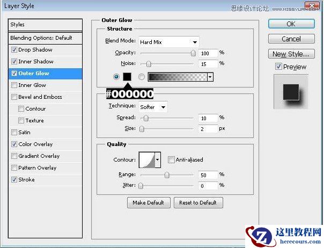Click the Range value field
This screenshot has width=324, height=248.
208,175
